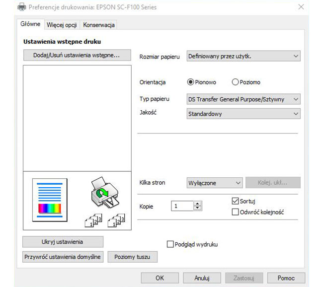The height and width of the screenshot is (287, 323).
Task: Click the printer with green arrow icon
Action: click(105, 192)
